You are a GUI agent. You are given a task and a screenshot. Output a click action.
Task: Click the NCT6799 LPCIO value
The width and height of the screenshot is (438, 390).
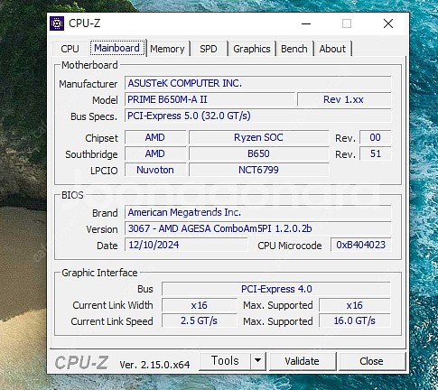[258, 170]
